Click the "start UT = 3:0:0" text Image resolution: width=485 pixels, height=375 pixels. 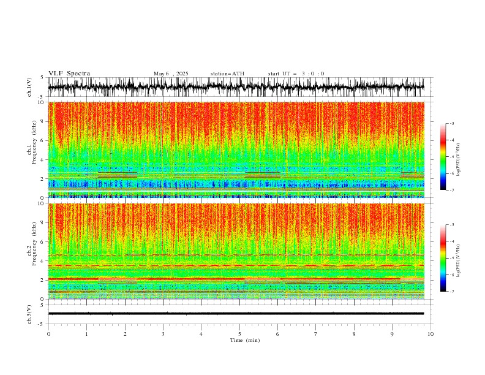[296, 74]
